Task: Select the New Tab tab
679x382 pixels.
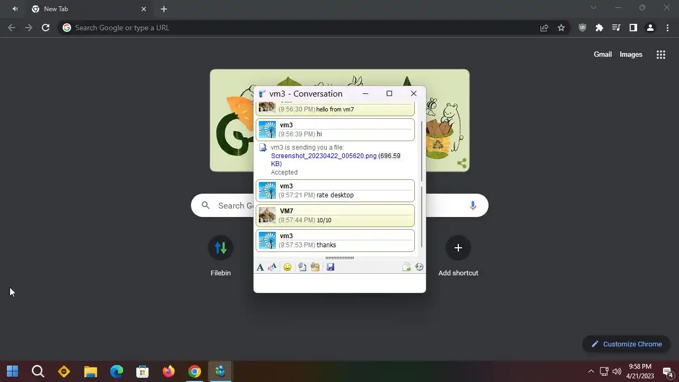Action: tap(89, 9)
